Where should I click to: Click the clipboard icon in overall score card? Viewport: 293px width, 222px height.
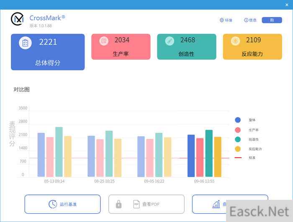[x=25, y=43]
